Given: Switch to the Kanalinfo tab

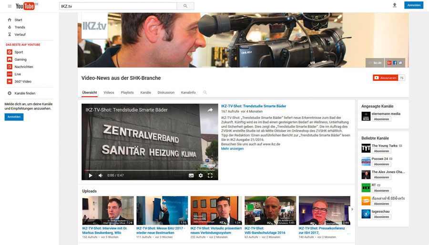Looking at the screenshot, I should coord(188,93).
